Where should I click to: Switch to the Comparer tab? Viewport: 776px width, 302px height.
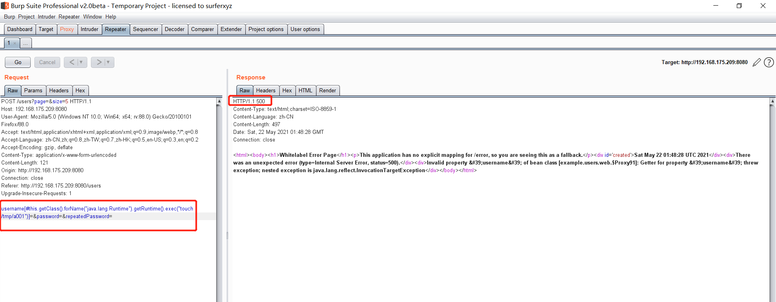tap(202, 29)
